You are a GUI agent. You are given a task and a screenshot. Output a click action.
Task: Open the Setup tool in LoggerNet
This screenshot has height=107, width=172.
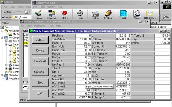(39, 14)
